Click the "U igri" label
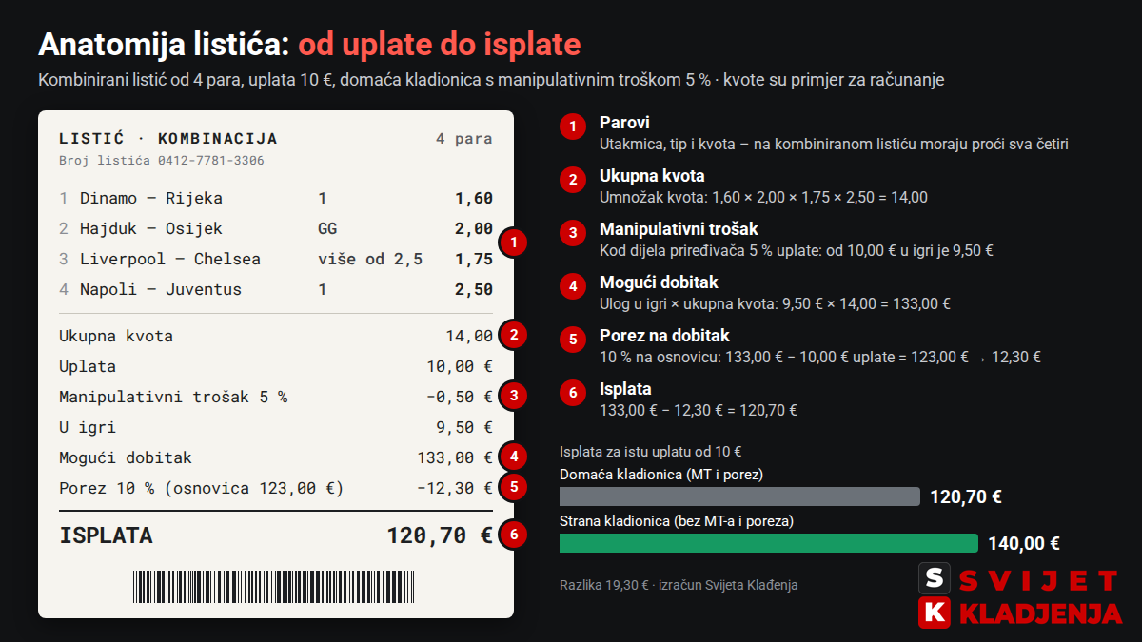Screen dimensions: 1142x642 pos(88,427)
